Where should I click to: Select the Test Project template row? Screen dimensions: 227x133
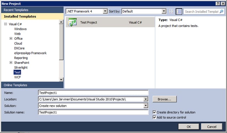[x=110, y=22]
